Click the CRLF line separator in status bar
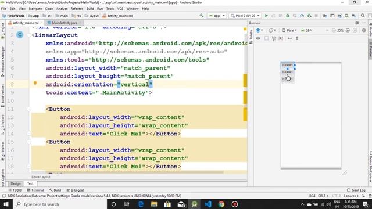This screenshot has width=372, height=209. click(323, 196)
